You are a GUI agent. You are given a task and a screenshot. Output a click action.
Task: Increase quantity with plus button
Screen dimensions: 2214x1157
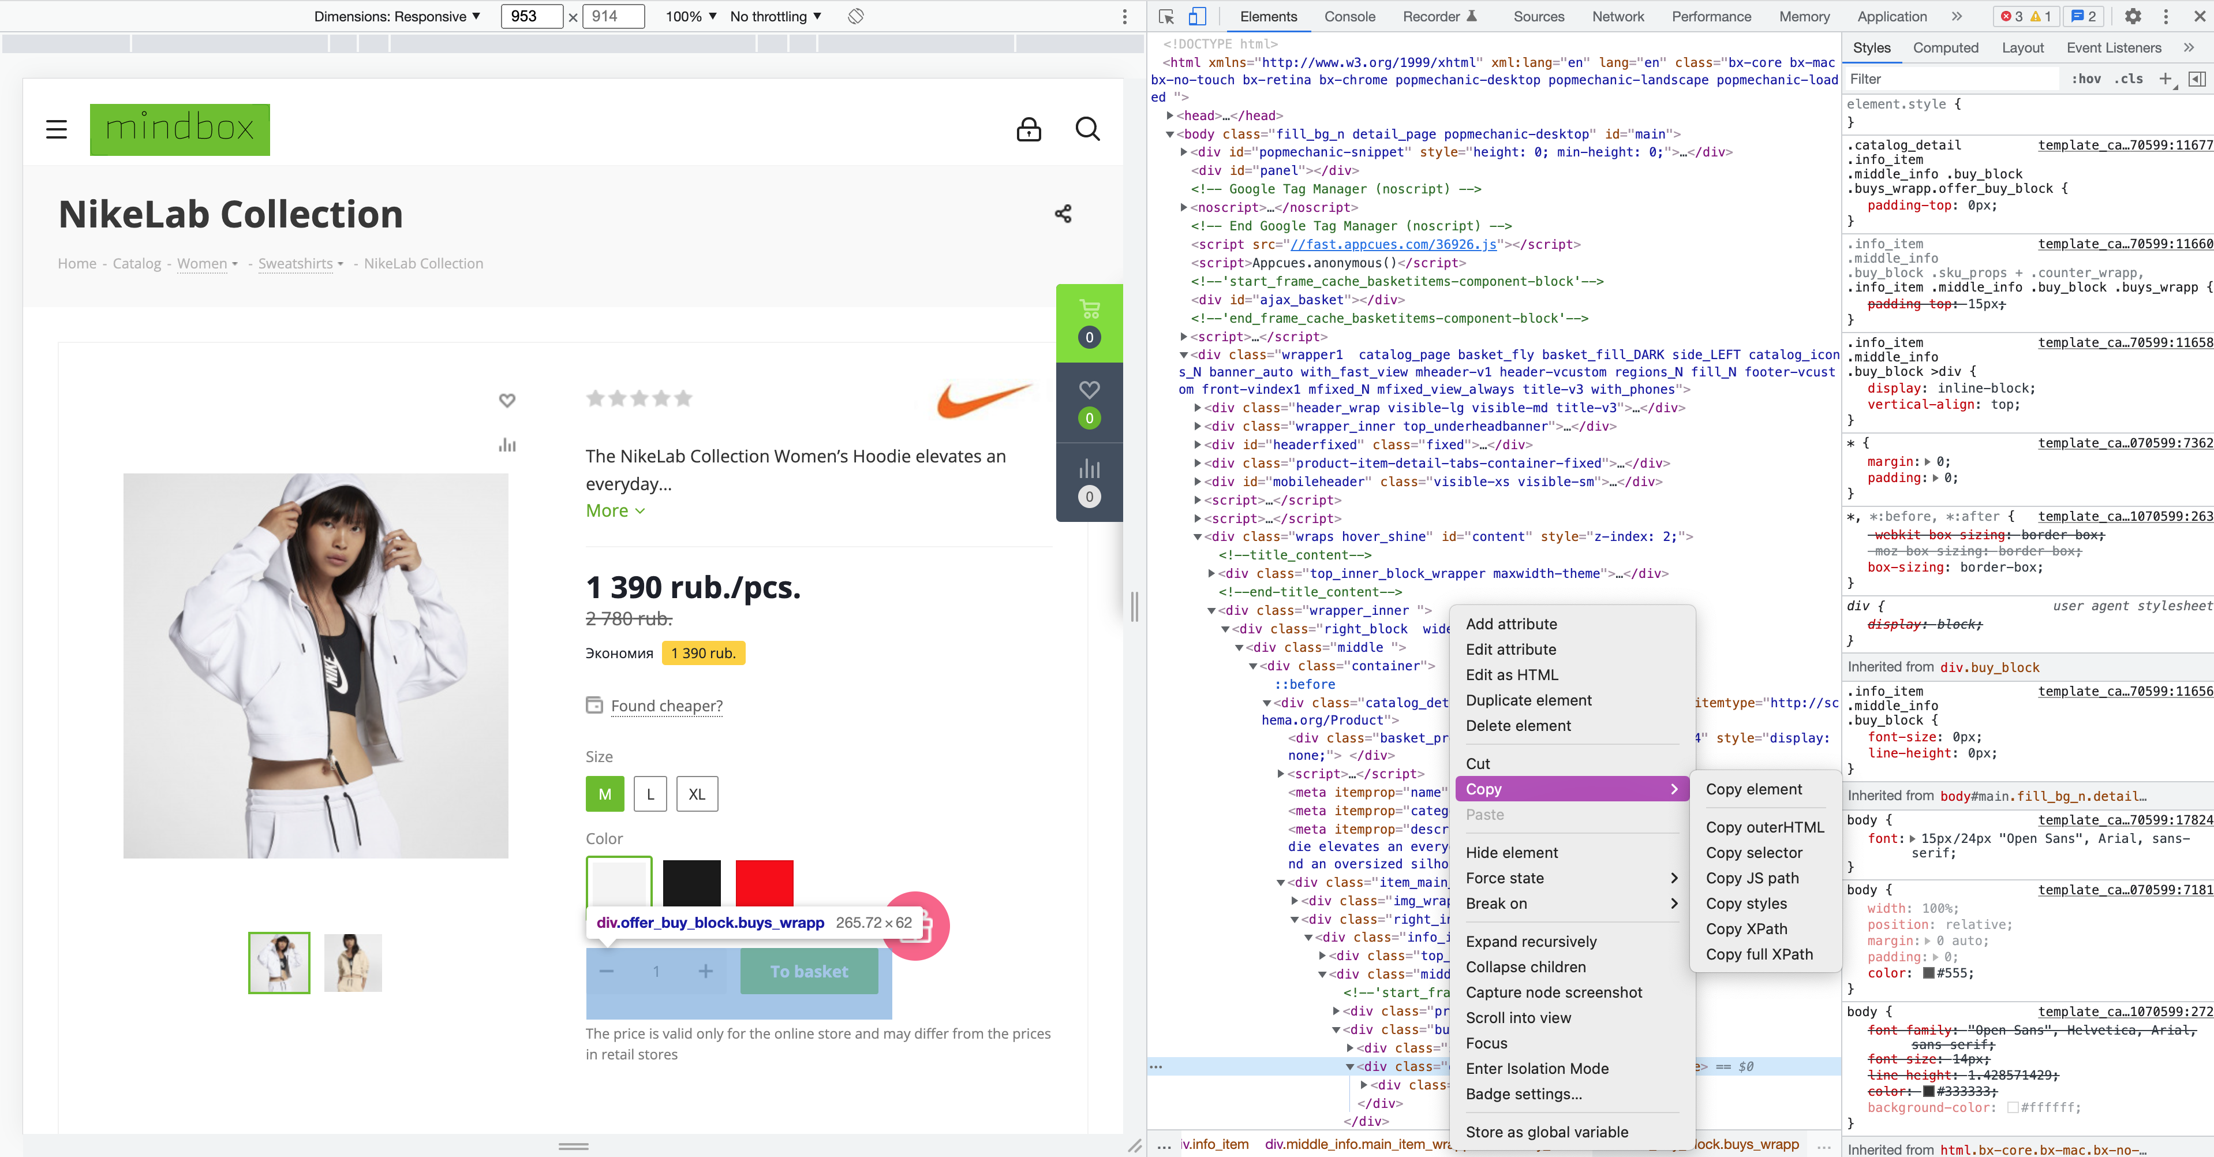(x=705, y=971)
